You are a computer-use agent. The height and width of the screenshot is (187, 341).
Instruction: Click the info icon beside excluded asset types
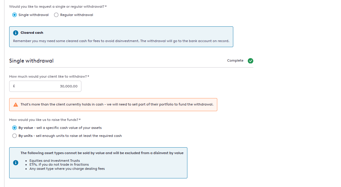16,163
